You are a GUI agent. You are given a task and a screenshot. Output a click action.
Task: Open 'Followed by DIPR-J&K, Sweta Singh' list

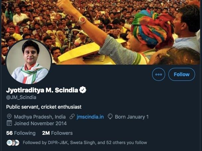coord(85,143)
